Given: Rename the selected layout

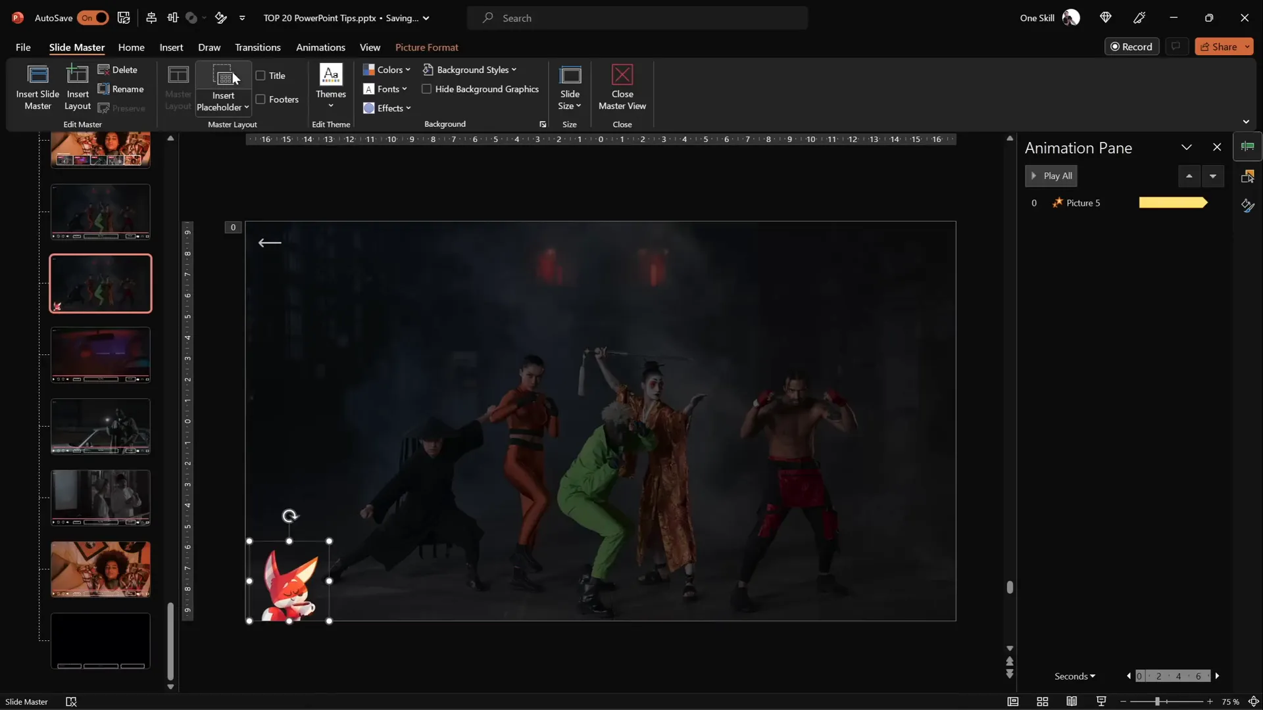Looking at the screenshot, I should [x=120, y=89].
